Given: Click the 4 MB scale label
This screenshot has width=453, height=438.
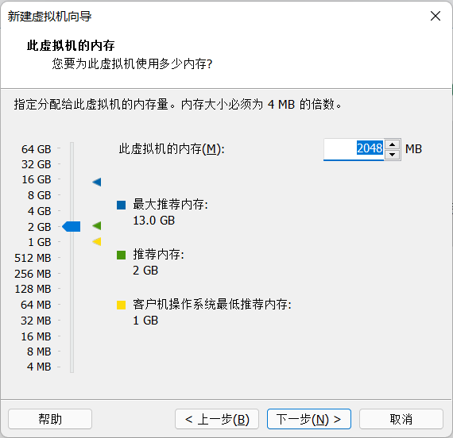Looking at the screenshot, I should tap(39, 367).
